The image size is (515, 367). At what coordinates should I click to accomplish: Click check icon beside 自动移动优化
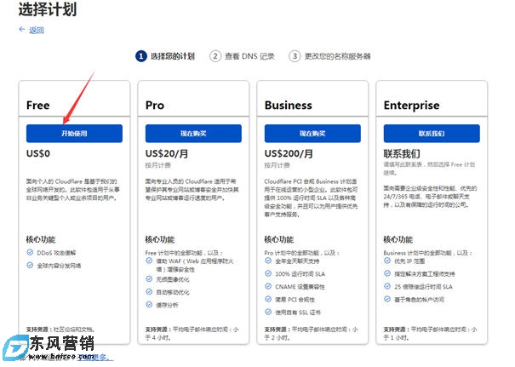pos(149,292)
